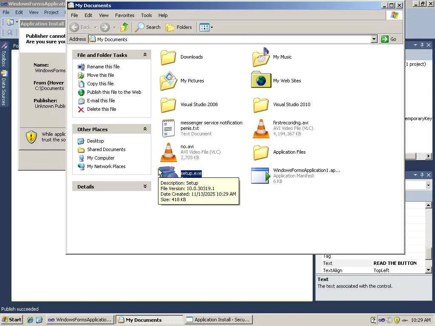This screenshot has height=326, width=435.
Task: Click Delete this file
Action: [102, 109]
